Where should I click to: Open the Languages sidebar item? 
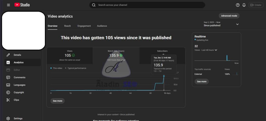pyautogui.click(x=19, y=85)
